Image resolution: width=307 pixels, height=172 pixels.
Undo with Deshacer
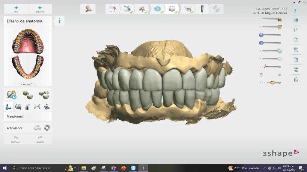click(16, 139)
